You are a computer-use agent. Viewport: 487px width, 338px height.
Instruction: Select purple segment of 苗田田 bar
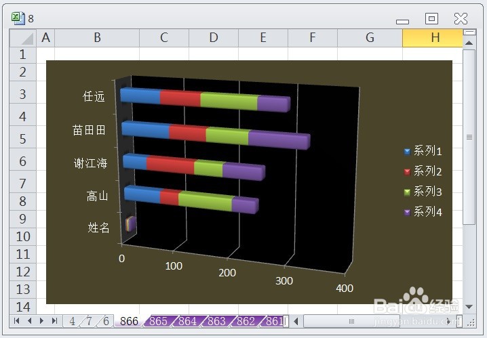[279, 140]
